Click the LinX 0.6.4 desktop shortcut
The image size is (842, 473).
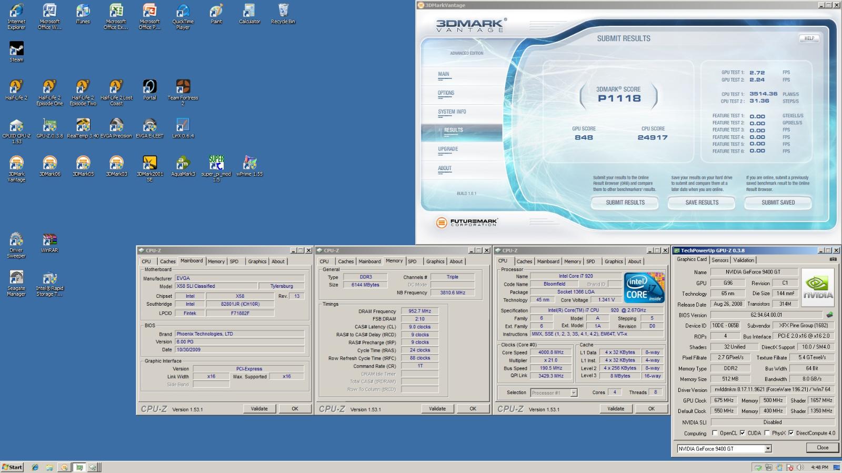[183, 128]
